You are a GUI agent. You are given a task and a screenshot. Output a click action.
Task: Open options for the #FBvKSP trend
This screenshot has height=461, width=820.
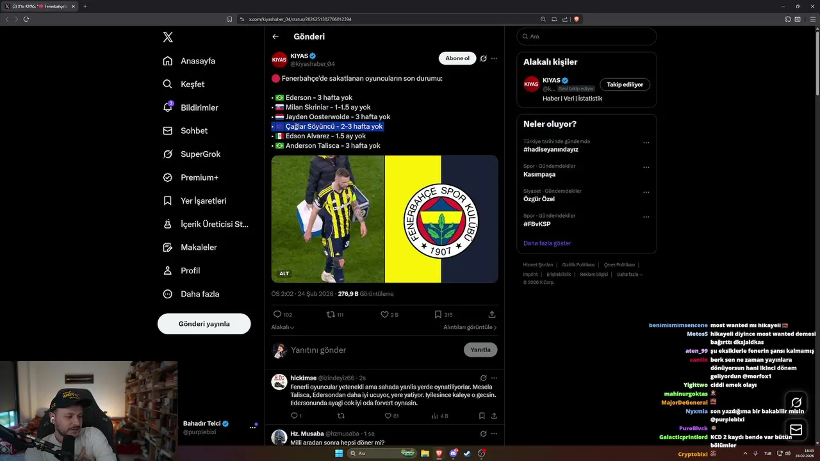[x=646, y=217]
